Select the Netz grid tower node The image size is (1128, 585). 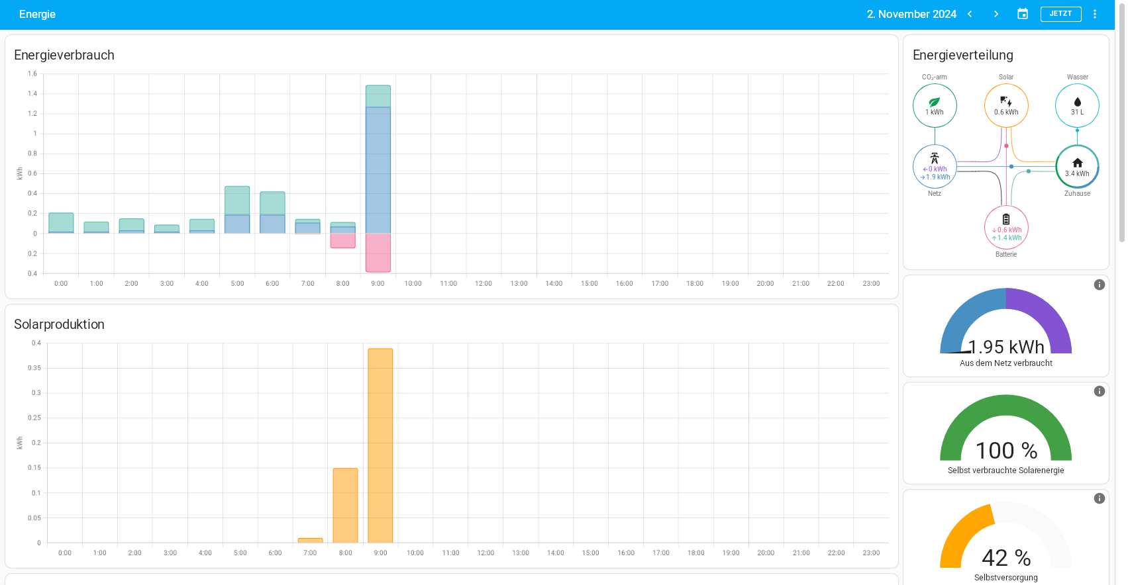point(935,167)
